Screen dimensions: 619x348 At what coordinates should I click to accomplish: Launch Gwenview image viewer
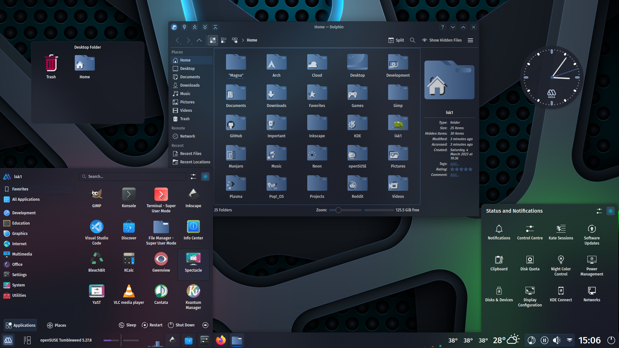161,262
